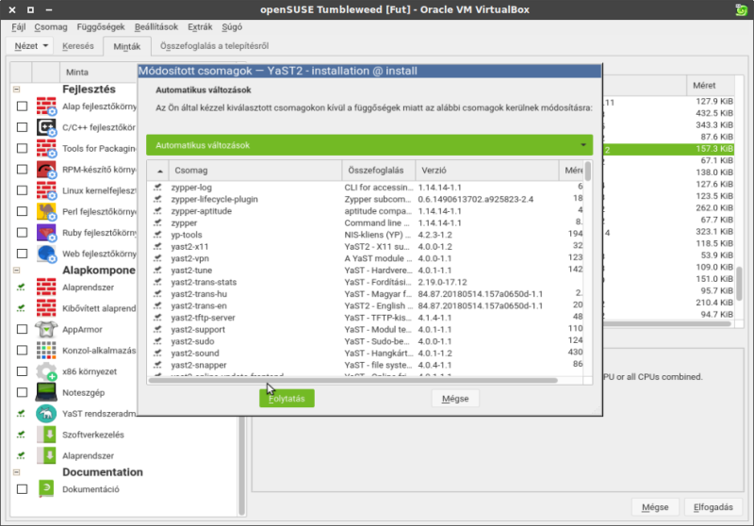This screenshot has width=754, height=526.
Task: Select the highlighted 157.3 KiB row
Action: tap(668, 149)
